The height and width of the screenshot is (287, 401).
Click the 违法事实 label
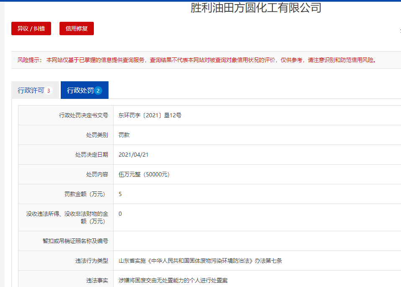point(97,280)
